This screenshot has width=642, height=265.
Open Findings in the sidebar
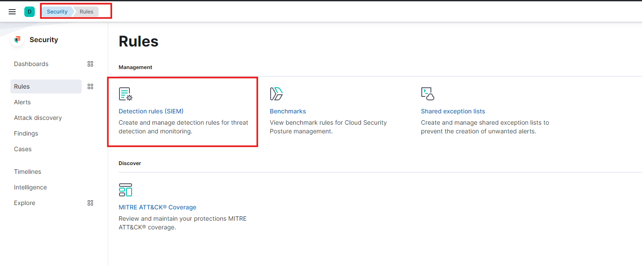point(26,133)
